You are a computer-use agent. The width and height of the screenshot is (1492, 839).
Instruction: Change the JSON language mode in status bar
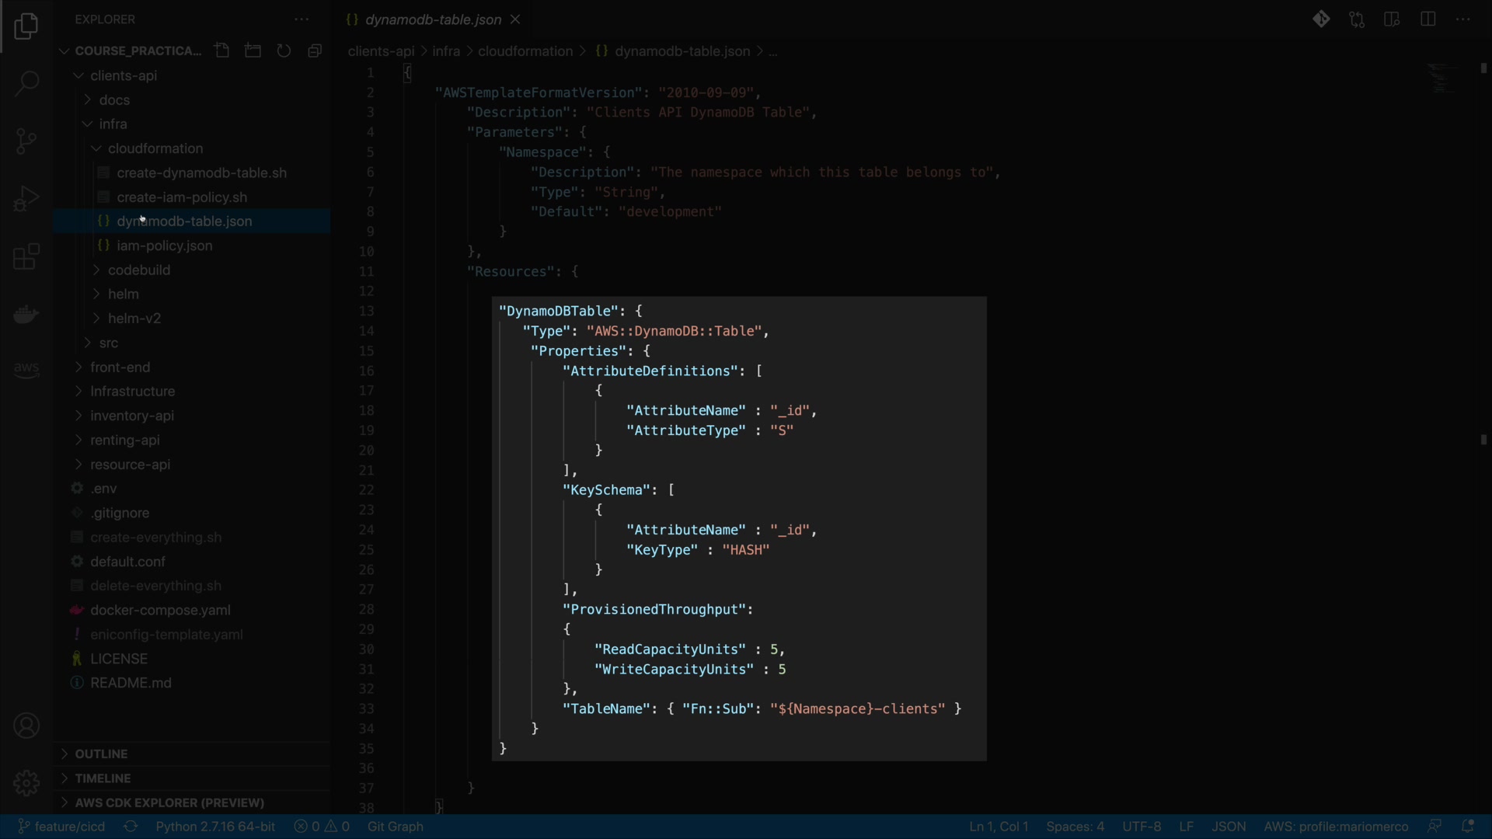coord(1229,827)
